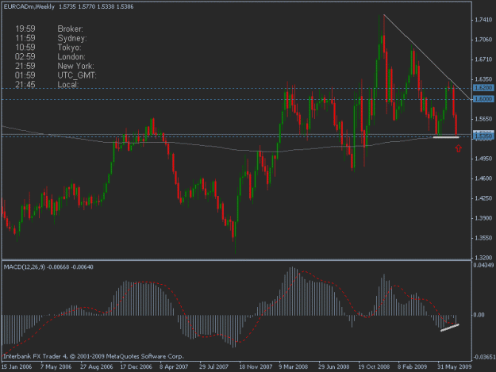Click the Sydney: session label

(x=72, y=38)
